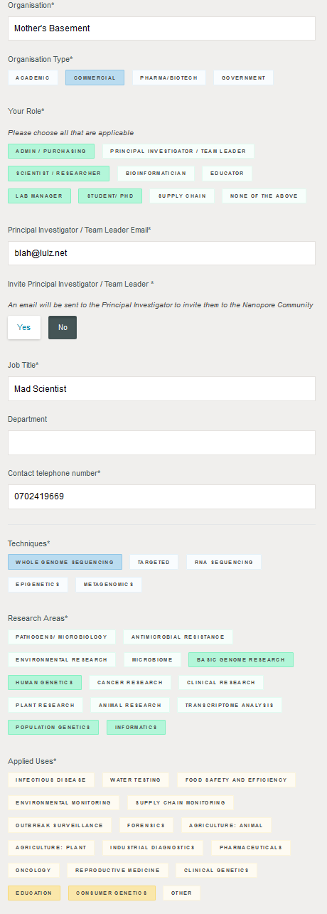
Task: Click the empty Department field
Action: point(161,442)
